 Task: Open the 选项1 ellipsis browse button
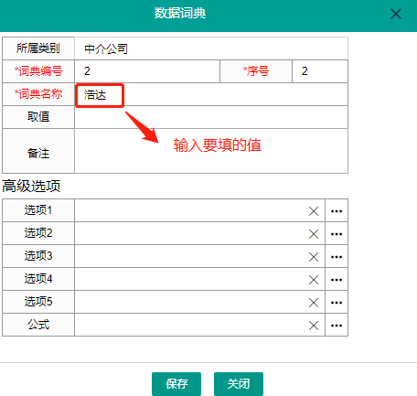tap(337, 210)
